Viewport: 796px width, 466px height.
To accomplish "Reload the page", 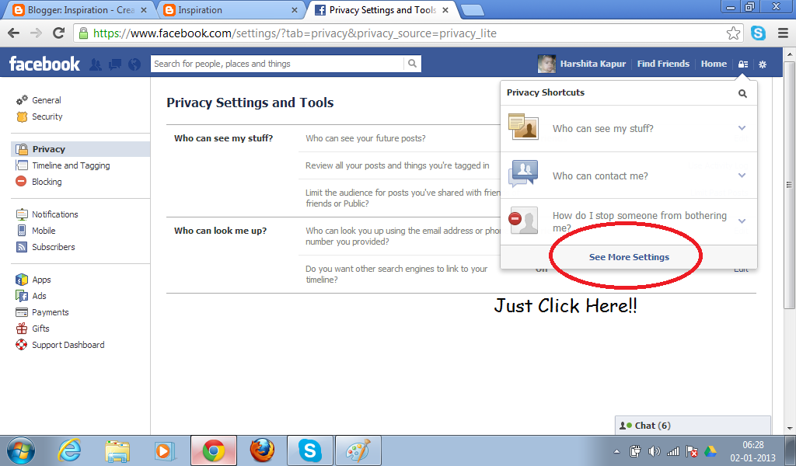I will [x=59, y=33].
